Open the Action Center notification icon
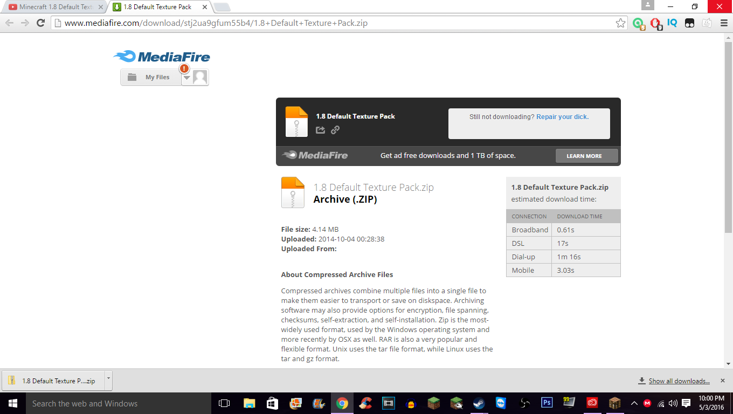The image size is (733, 414). [686, 403]
